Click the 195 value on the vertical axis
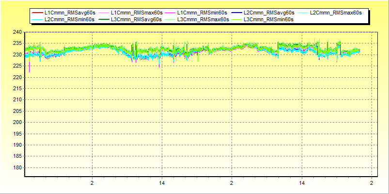The width and height of the screenshot is (389, 194). click(17, 134)
